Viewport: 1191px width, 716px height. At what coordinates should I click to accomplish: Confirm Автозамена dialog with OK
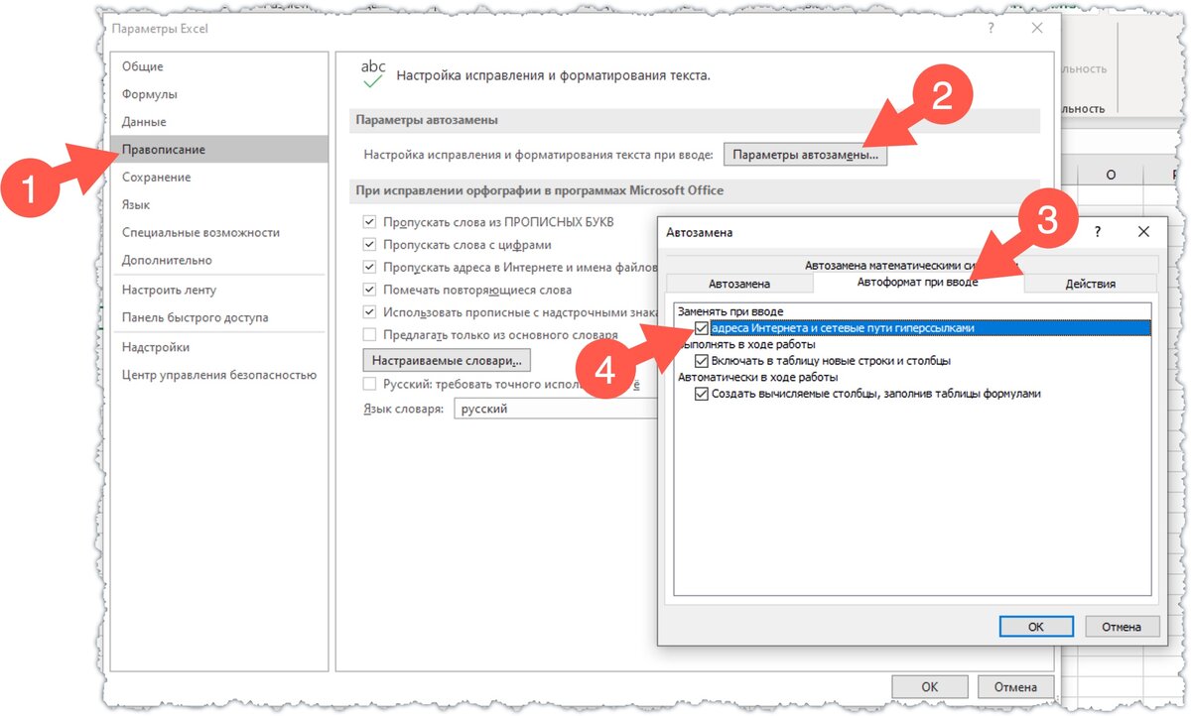[x=1035, y=627]
